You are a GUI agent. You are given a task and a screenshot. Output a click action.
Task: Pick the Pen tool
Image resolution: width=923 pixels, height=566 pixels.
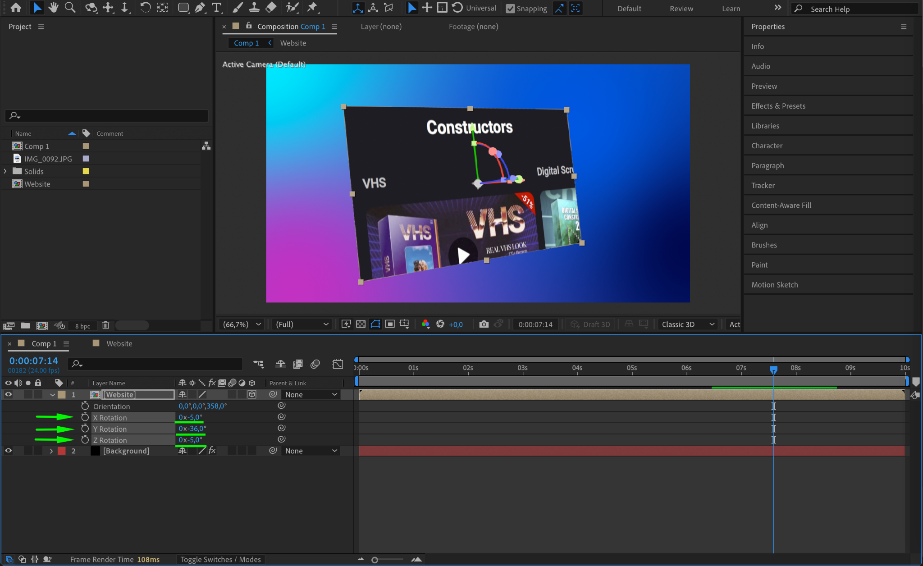[x=200, y=8]
